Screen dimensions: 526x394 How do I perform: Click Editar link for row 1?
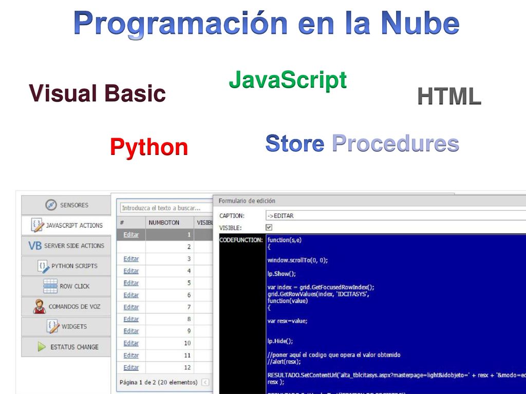[131, 235]
